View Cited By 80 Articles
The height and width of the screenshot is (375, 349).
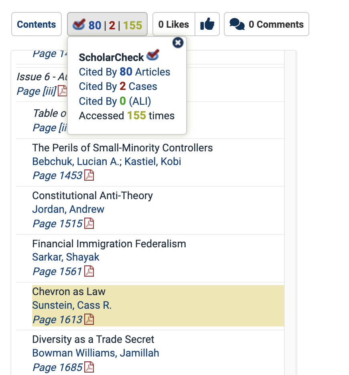tap(124, 72)
